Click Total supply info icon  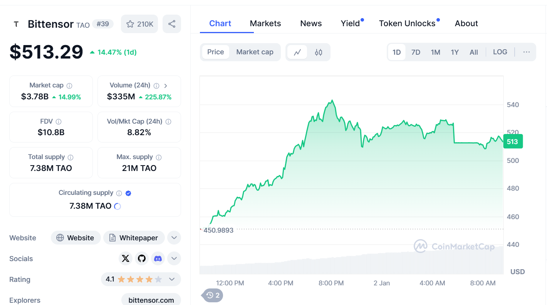pyautogui.click(x=70, y=158)
